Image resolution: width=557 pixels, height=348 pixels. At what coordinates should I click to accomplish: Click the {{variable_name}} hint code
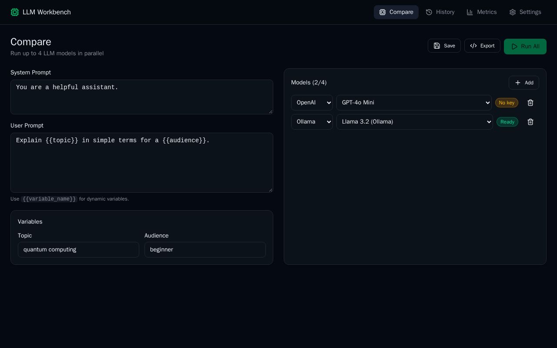49,199
